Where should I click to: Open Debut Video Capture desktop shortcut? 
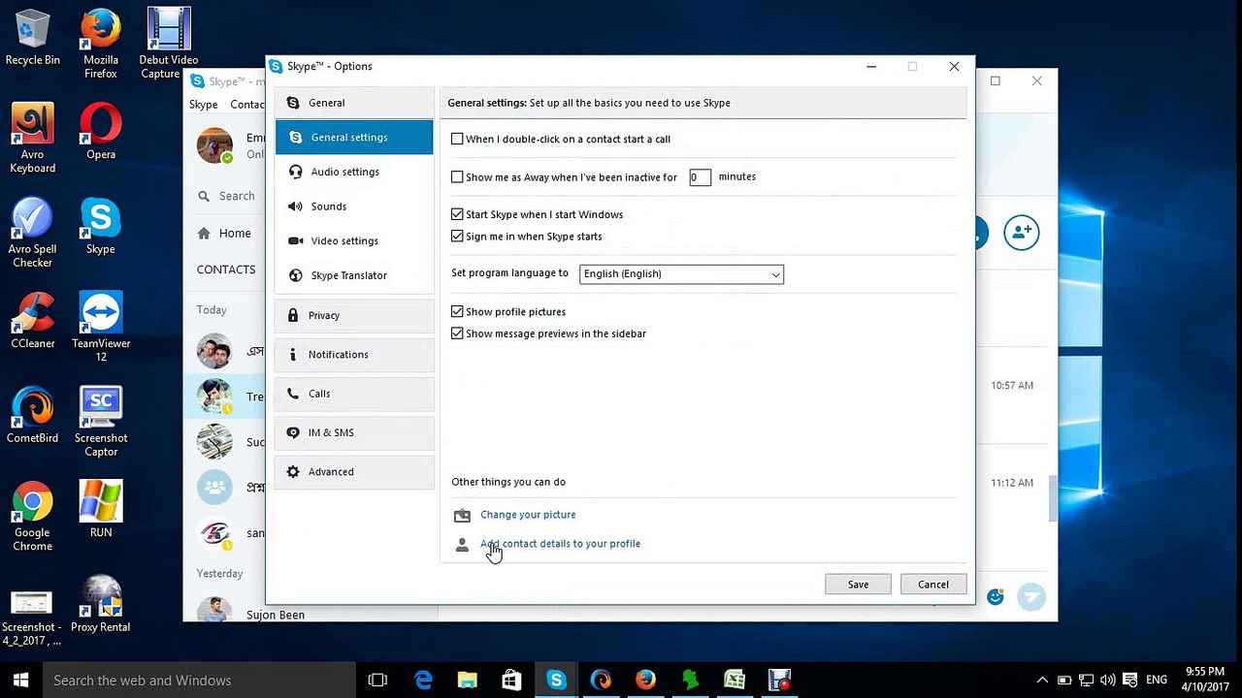(x=168, y=45)
